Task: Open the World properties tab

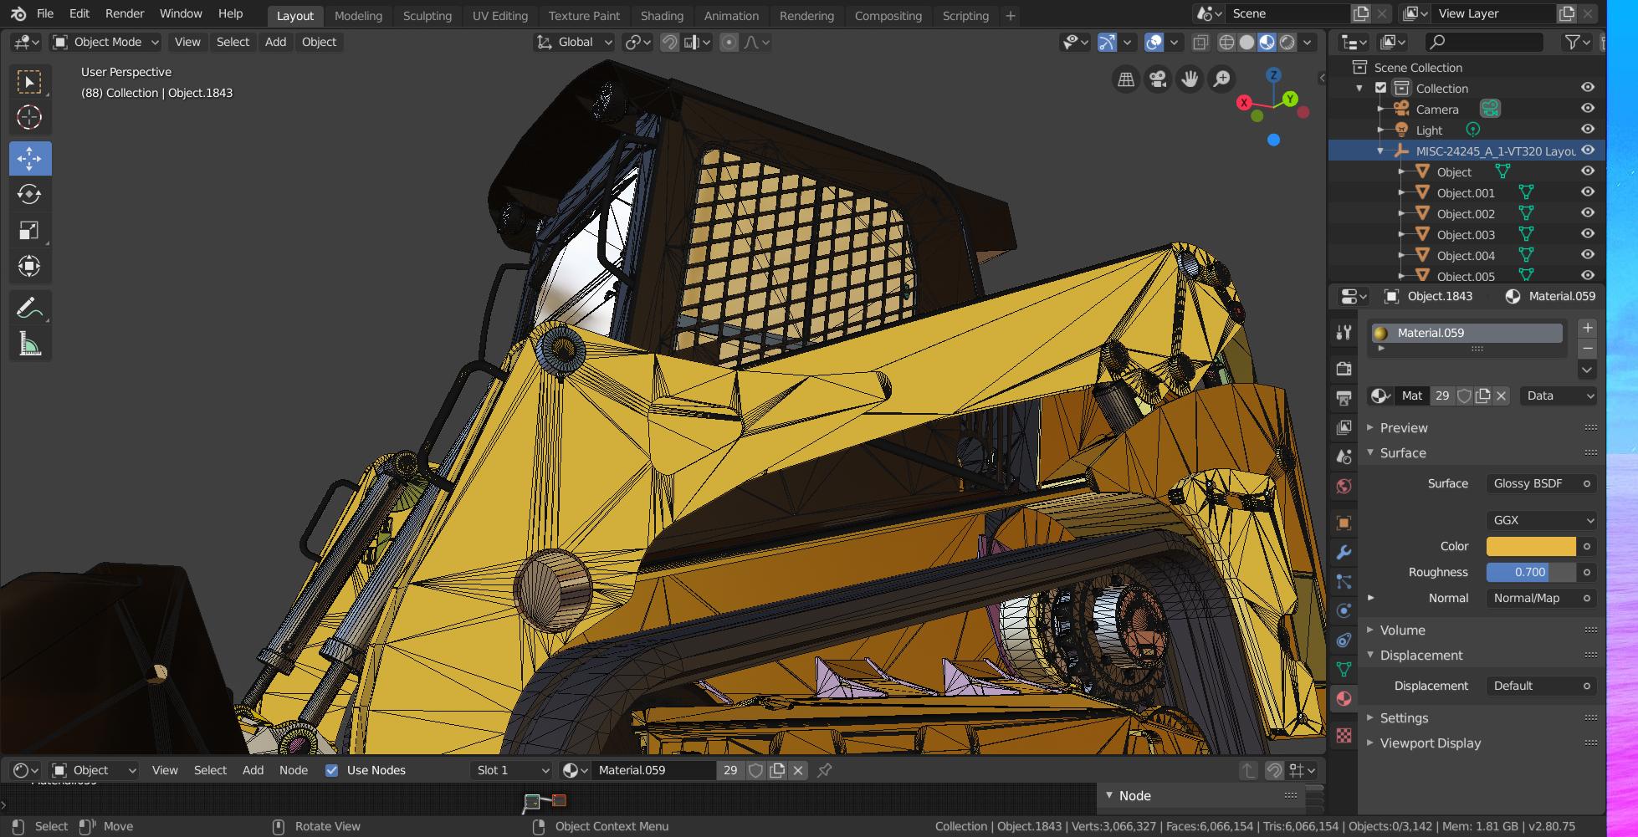Action: coord(1344,486)
